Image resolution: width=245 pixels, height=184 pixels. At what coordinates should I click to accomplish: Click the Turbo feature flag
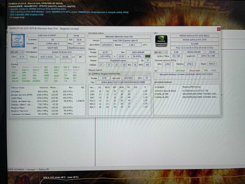(x=66, y=78)
